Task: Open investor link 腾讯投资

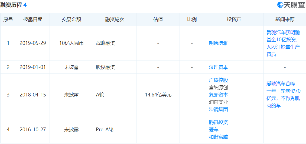Action: pos(218,122)
